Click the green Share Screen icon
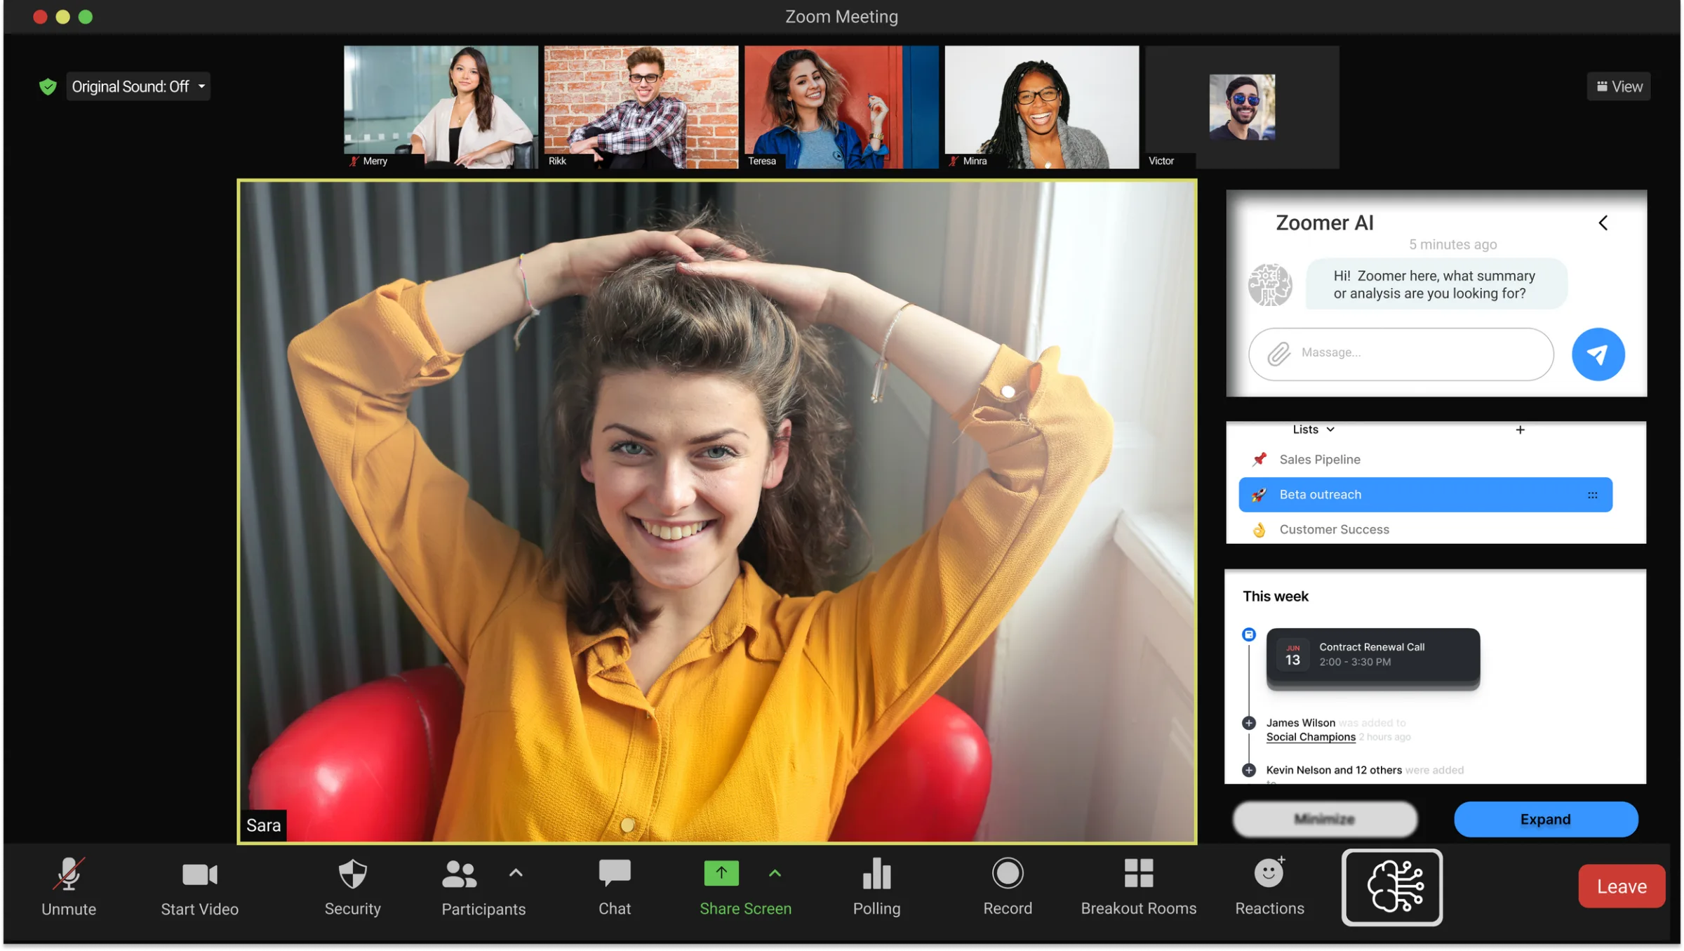This screenshot has height=951, width=1684. point(721,873)
